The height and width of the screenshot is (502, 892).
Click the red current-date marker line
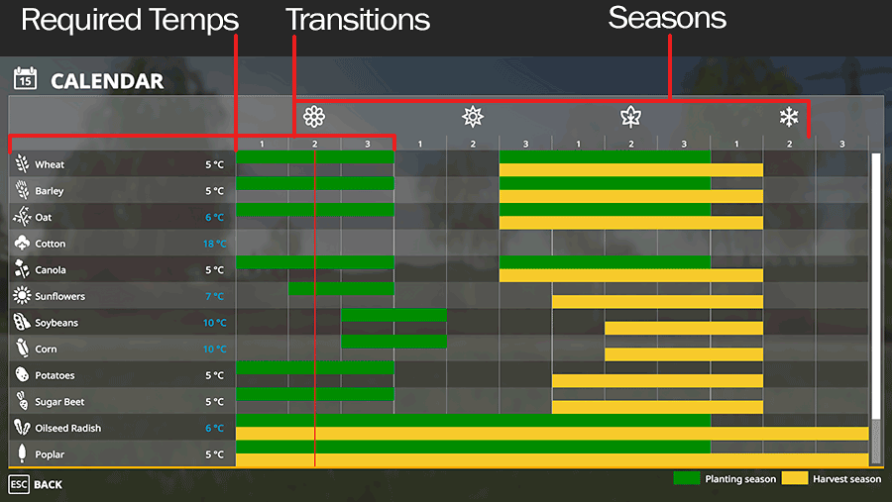point(314,308)
